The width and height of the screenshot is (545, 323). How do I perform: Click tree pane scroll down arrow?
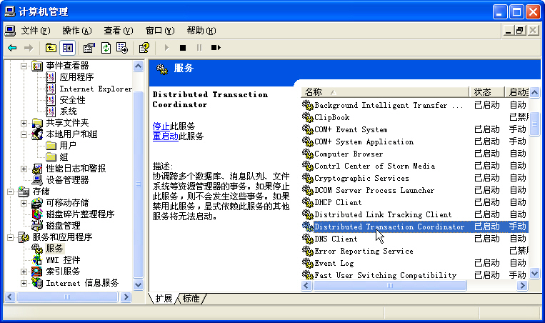pos(138,284)
